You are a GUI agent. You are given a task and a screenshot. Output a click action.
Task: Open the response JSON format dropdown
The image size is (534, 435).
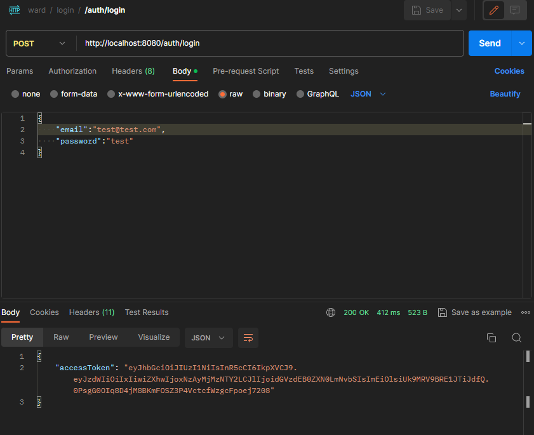(208, 338)
